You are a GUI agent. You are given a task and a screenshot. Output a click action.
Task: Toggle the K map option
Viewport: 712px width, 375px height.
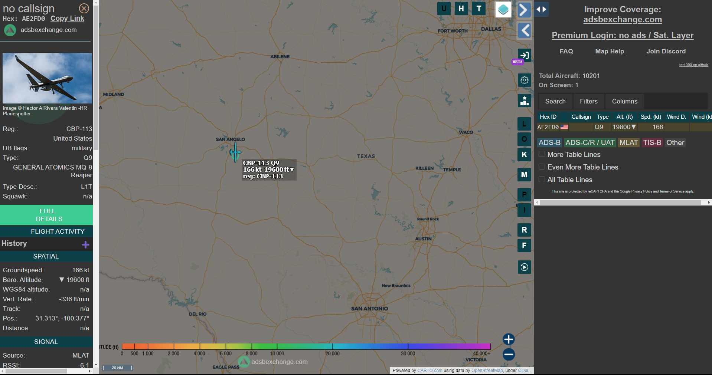click(x=524, y=155)
